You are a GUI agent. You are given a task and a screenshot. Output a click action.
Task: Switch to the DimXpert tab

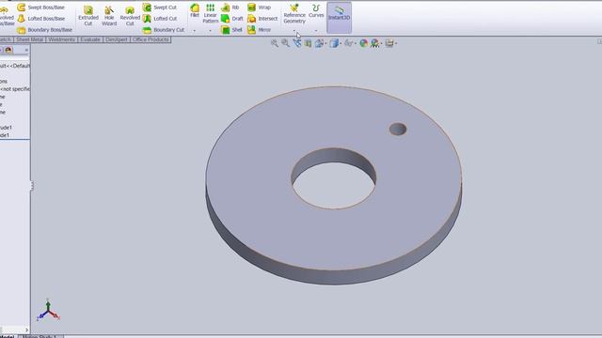(117, 39)
